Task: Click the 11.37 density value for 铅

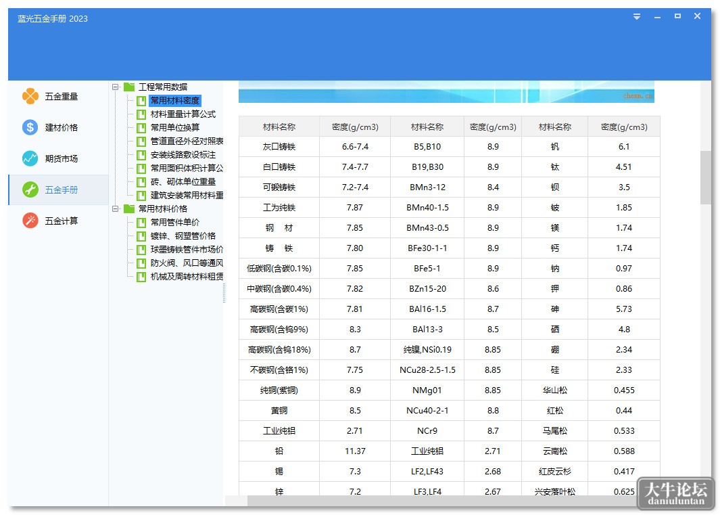Action: coord(355,451)
